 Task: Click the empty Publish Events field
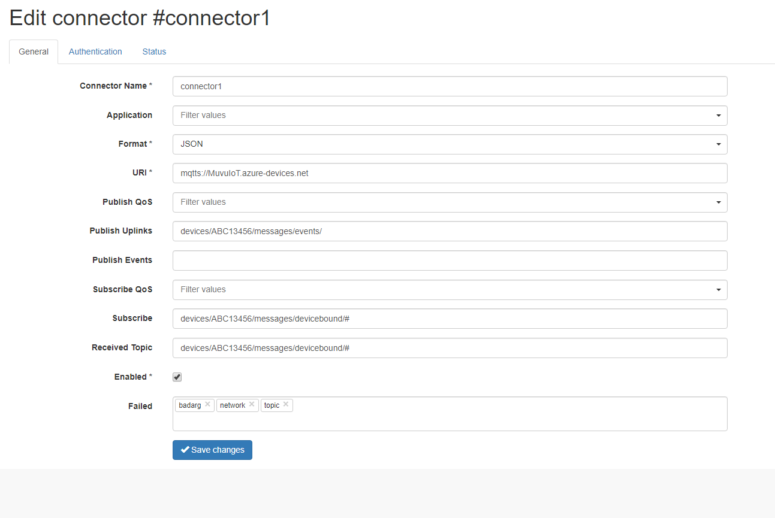(450, 260)
